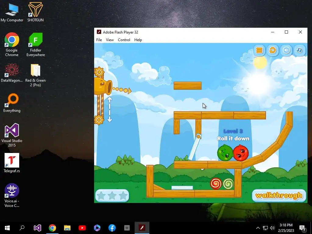
Task: Maximize the Adobe Flash Player window
Action: 286,32
